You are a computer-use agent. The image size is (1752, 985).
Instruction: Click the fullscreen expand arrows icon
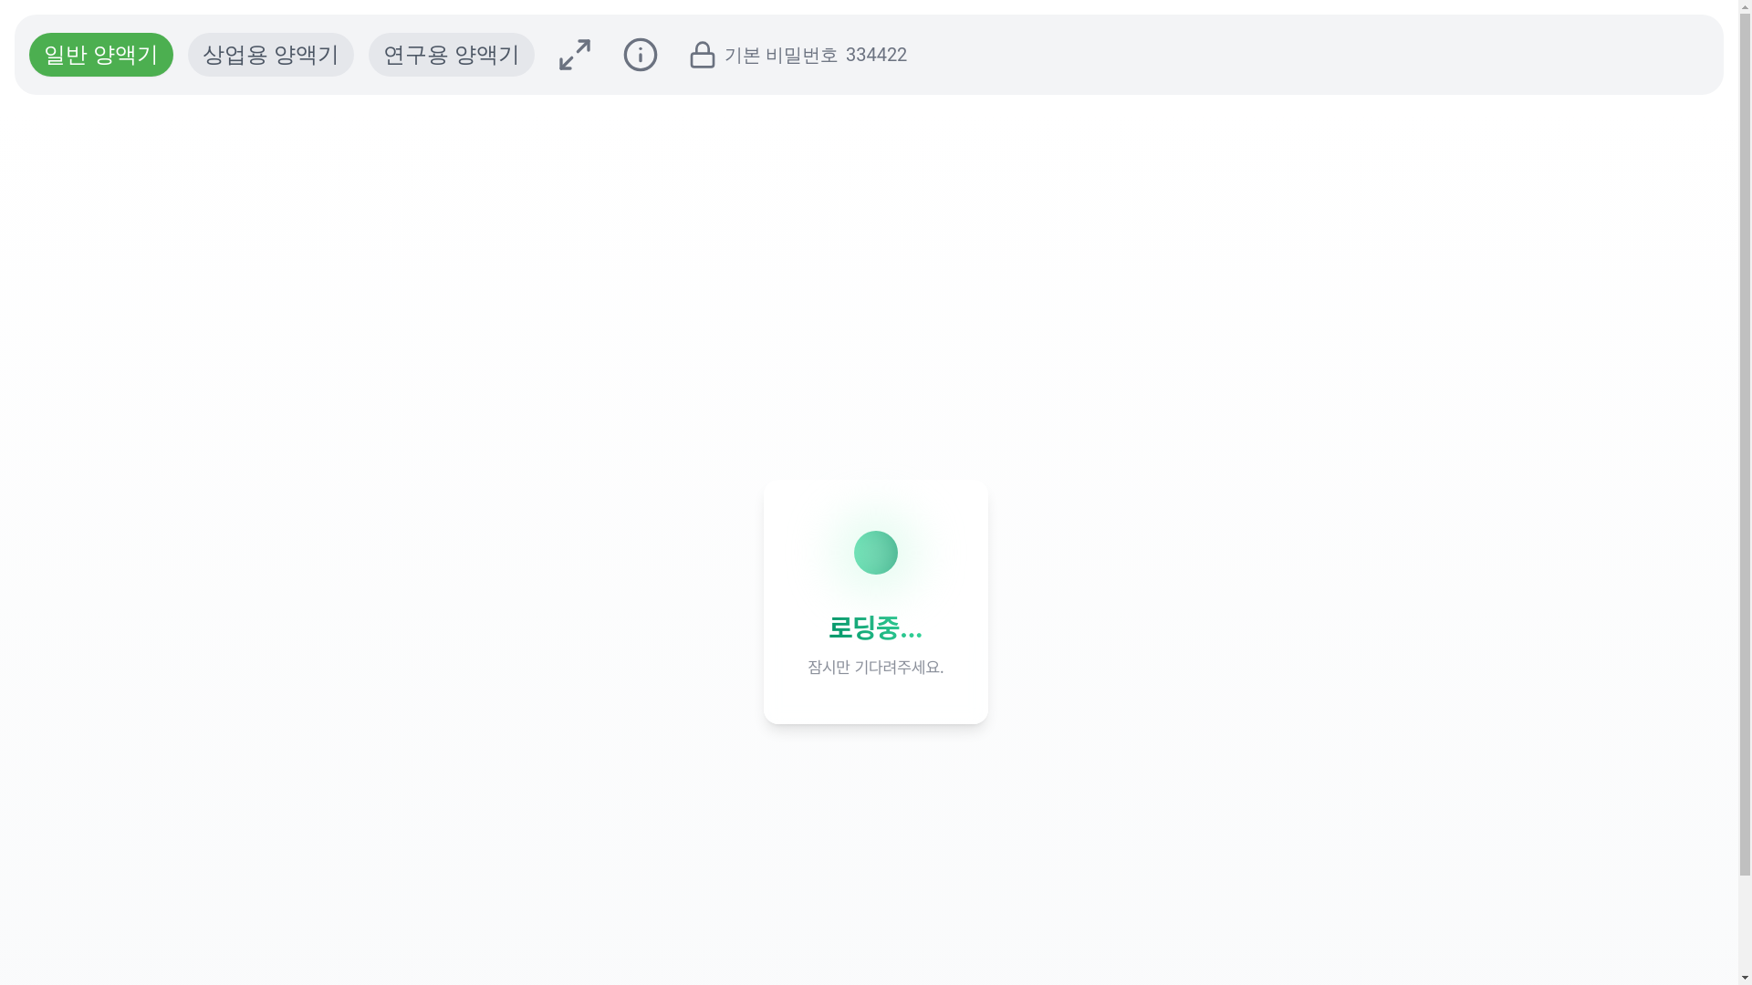[575, 55]
